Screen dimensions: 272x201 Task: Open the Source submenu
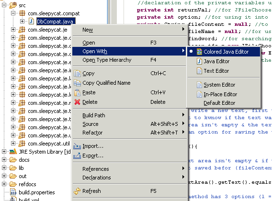(129, 124)
